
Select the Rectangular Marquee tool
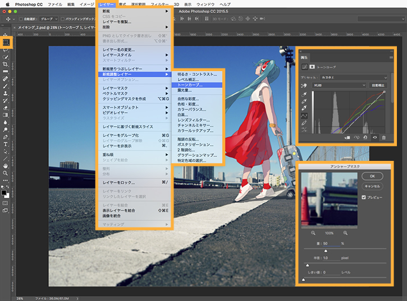point(6,42)
